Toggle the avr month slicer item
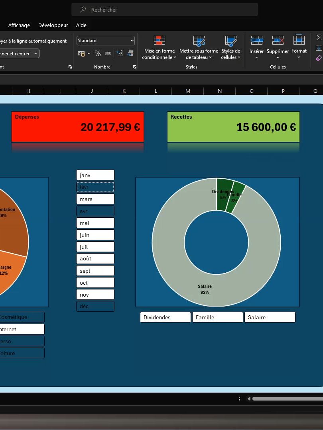This screenshot has height=430, width=323. coord(95,211)
